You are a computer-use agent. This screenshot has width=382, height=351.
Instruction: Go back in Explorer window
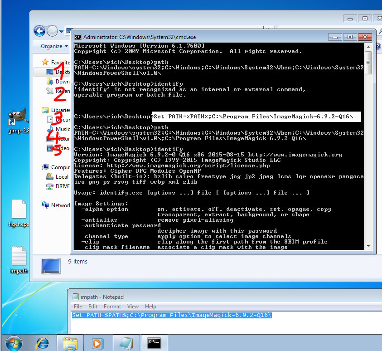[x=39, y=31]
